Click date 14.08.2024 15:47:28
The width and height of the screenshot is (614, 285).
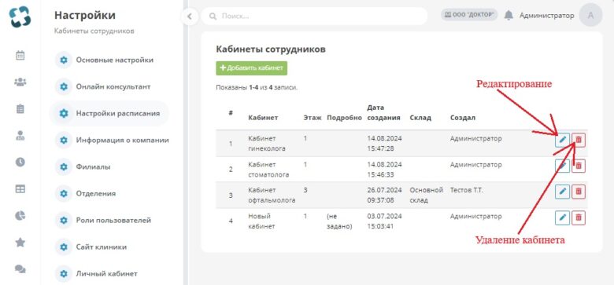[384, 143]
